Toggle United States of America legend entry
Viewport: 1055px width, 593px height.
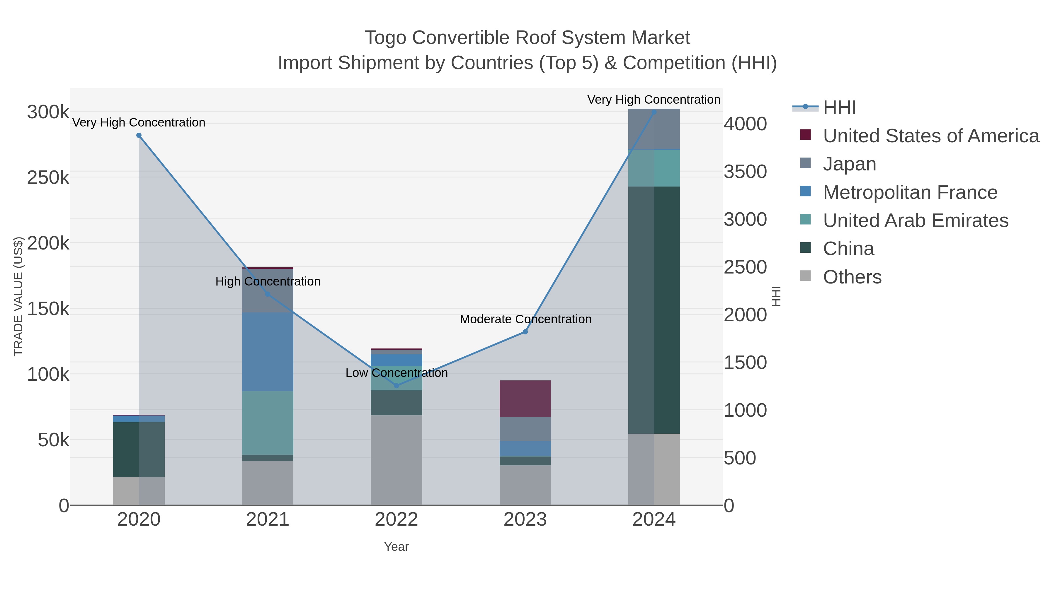tap(919, 136)
